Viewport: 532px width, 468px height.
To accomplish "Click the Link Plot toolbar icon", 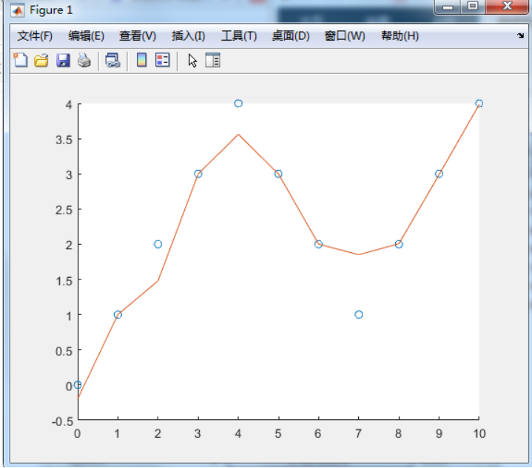I will (x=112, y=61).
